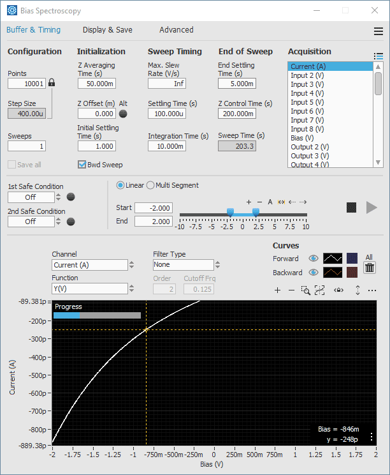Switch to Display & Save tab

coord(108,29)
